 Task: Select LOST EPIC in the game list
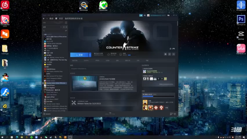tap(48, 102)
